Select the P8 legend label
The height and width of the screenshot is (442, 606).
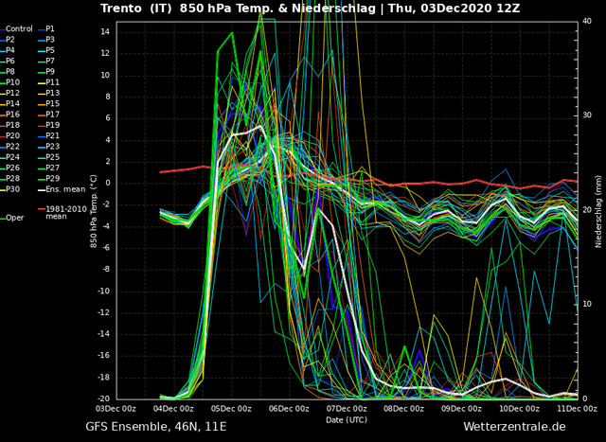point(9,72)
